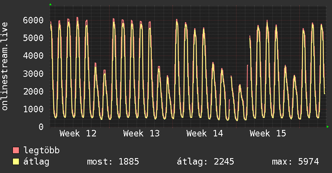Click the 'most: 1885' value
This screenshot has height=173, width=332.
[113, 162]
